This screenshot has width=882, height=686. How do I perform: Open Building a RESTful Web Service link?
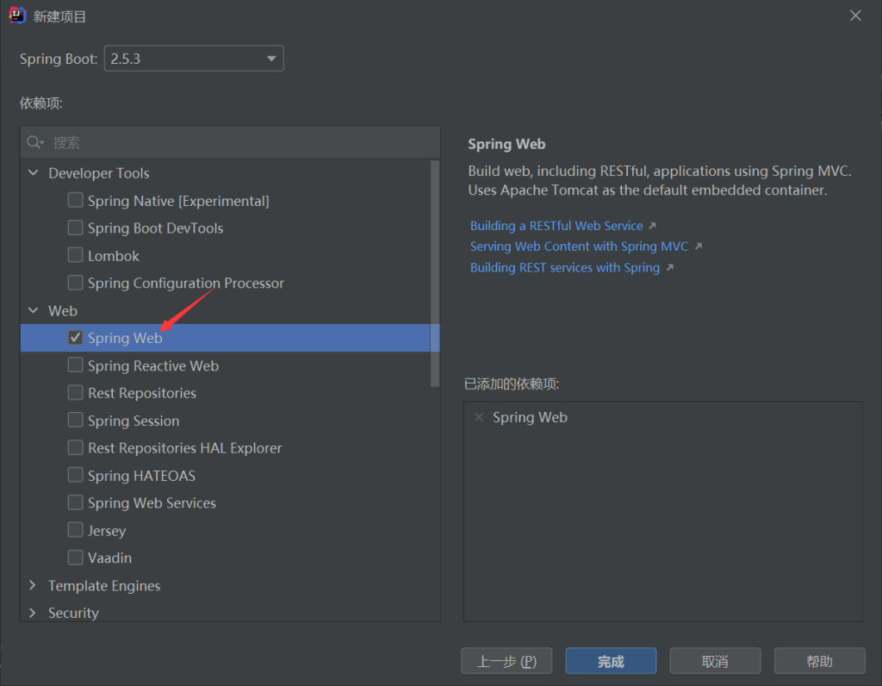[x=556, y=226]
